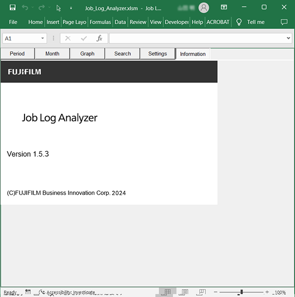Viewport: 295px width, 297px height.
Task: Click the zoom slider handle
Action: (x=241, y=292)
